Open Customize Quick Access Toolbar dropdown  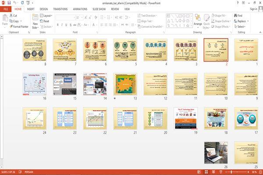click(32, 3)
